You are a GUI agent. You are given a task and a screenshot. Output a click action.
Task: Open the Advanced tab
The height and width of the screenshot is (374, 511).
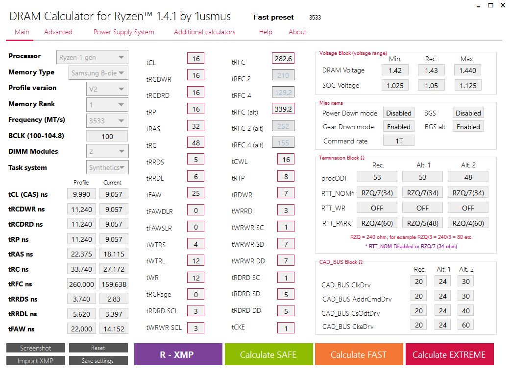tap(58, 32)
